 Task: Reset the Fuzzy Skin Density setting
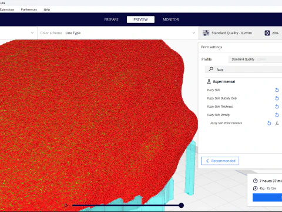click(x=277, y=115)
